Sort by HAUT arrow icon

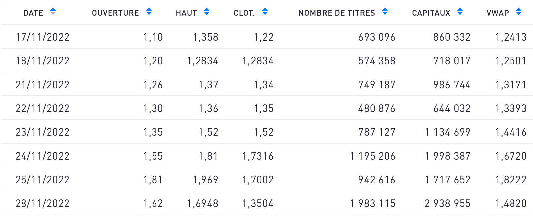click(207, 12)
